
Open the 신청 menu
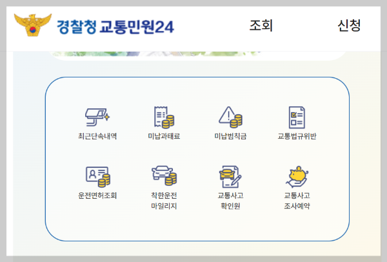349,25
